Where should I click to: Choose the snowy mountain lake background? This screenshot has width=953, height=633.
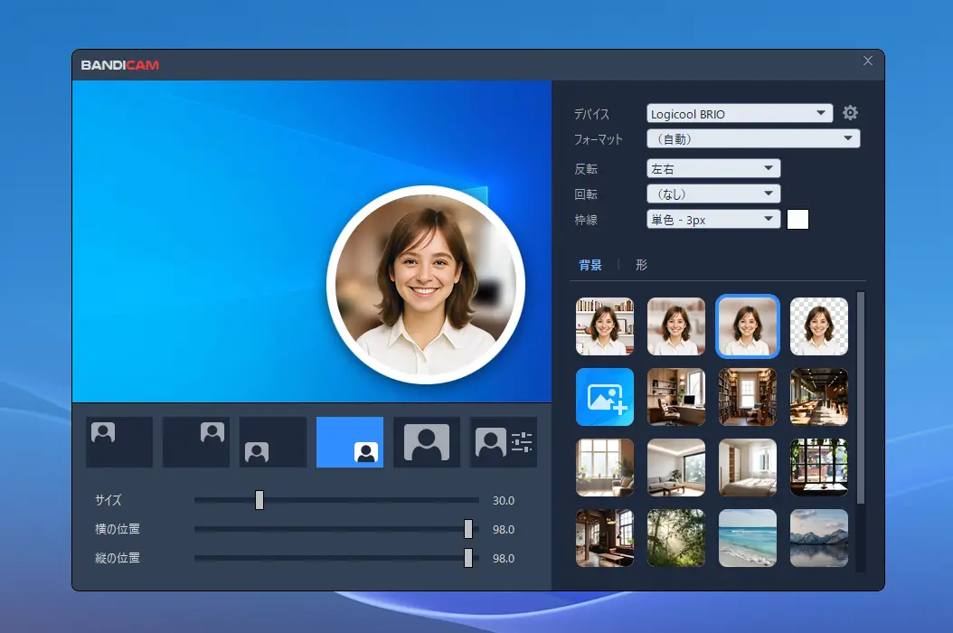pyautogui.click(x=819, y=538)
